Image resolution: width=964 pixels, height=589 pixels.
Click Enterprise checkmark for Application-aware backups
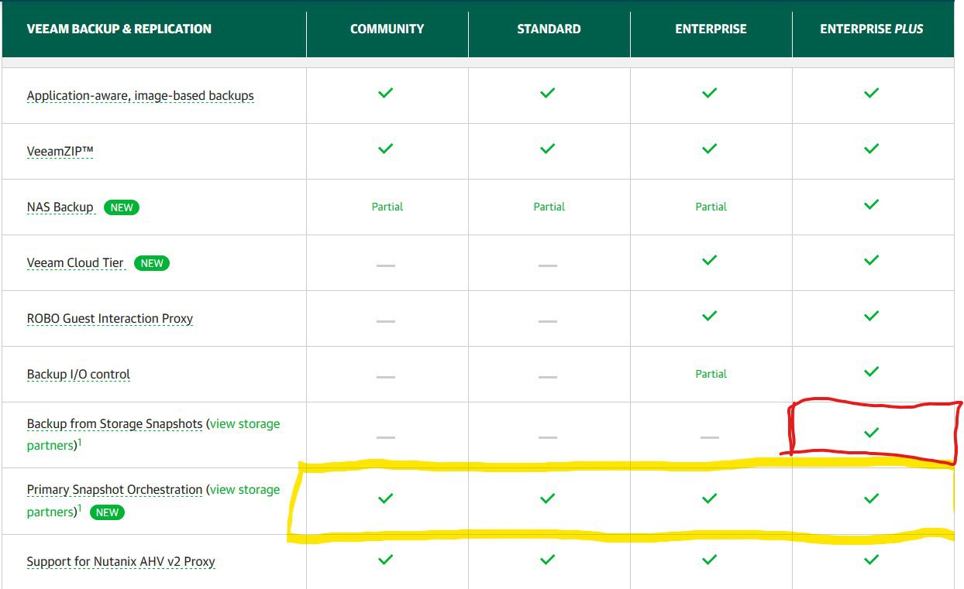click(x=710, y=93)
